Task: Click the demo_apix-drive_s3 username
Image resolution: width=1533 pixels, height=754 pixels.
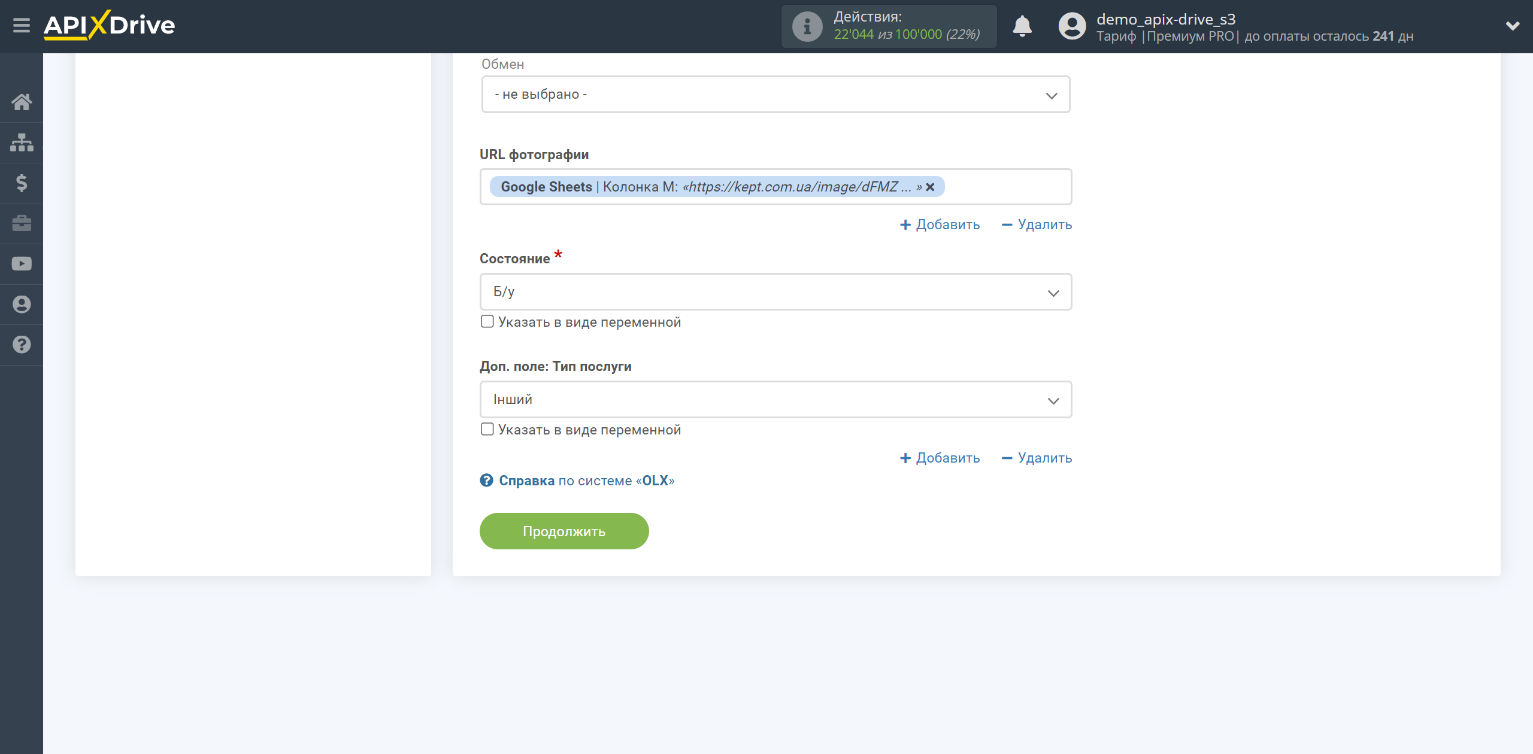Action: 1165,19
